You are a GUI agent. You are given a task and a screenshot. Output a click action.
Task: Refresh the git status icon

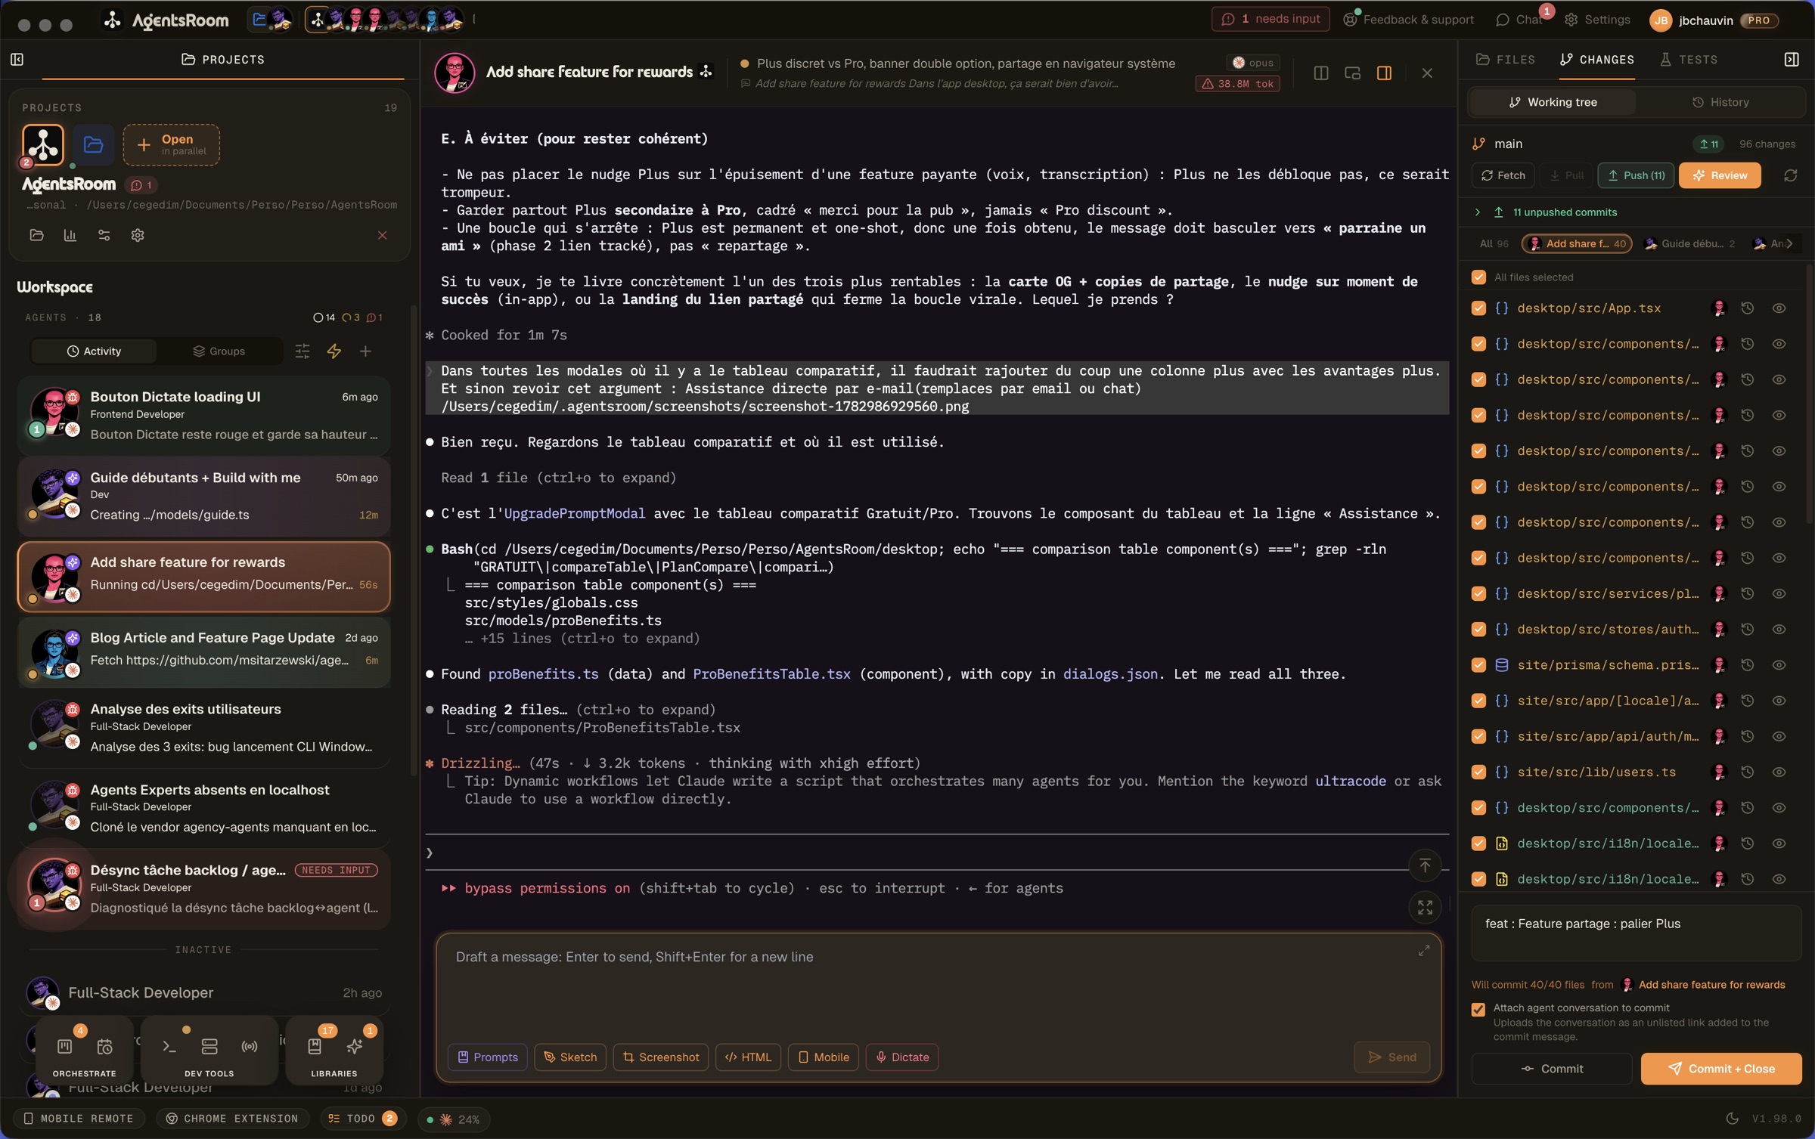click(1790, 175)
